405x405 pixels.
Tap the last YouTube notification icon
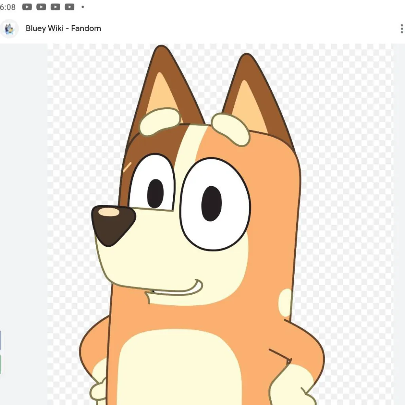70,7
